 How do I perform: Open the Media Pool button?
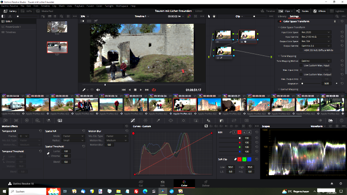[45, 11]
